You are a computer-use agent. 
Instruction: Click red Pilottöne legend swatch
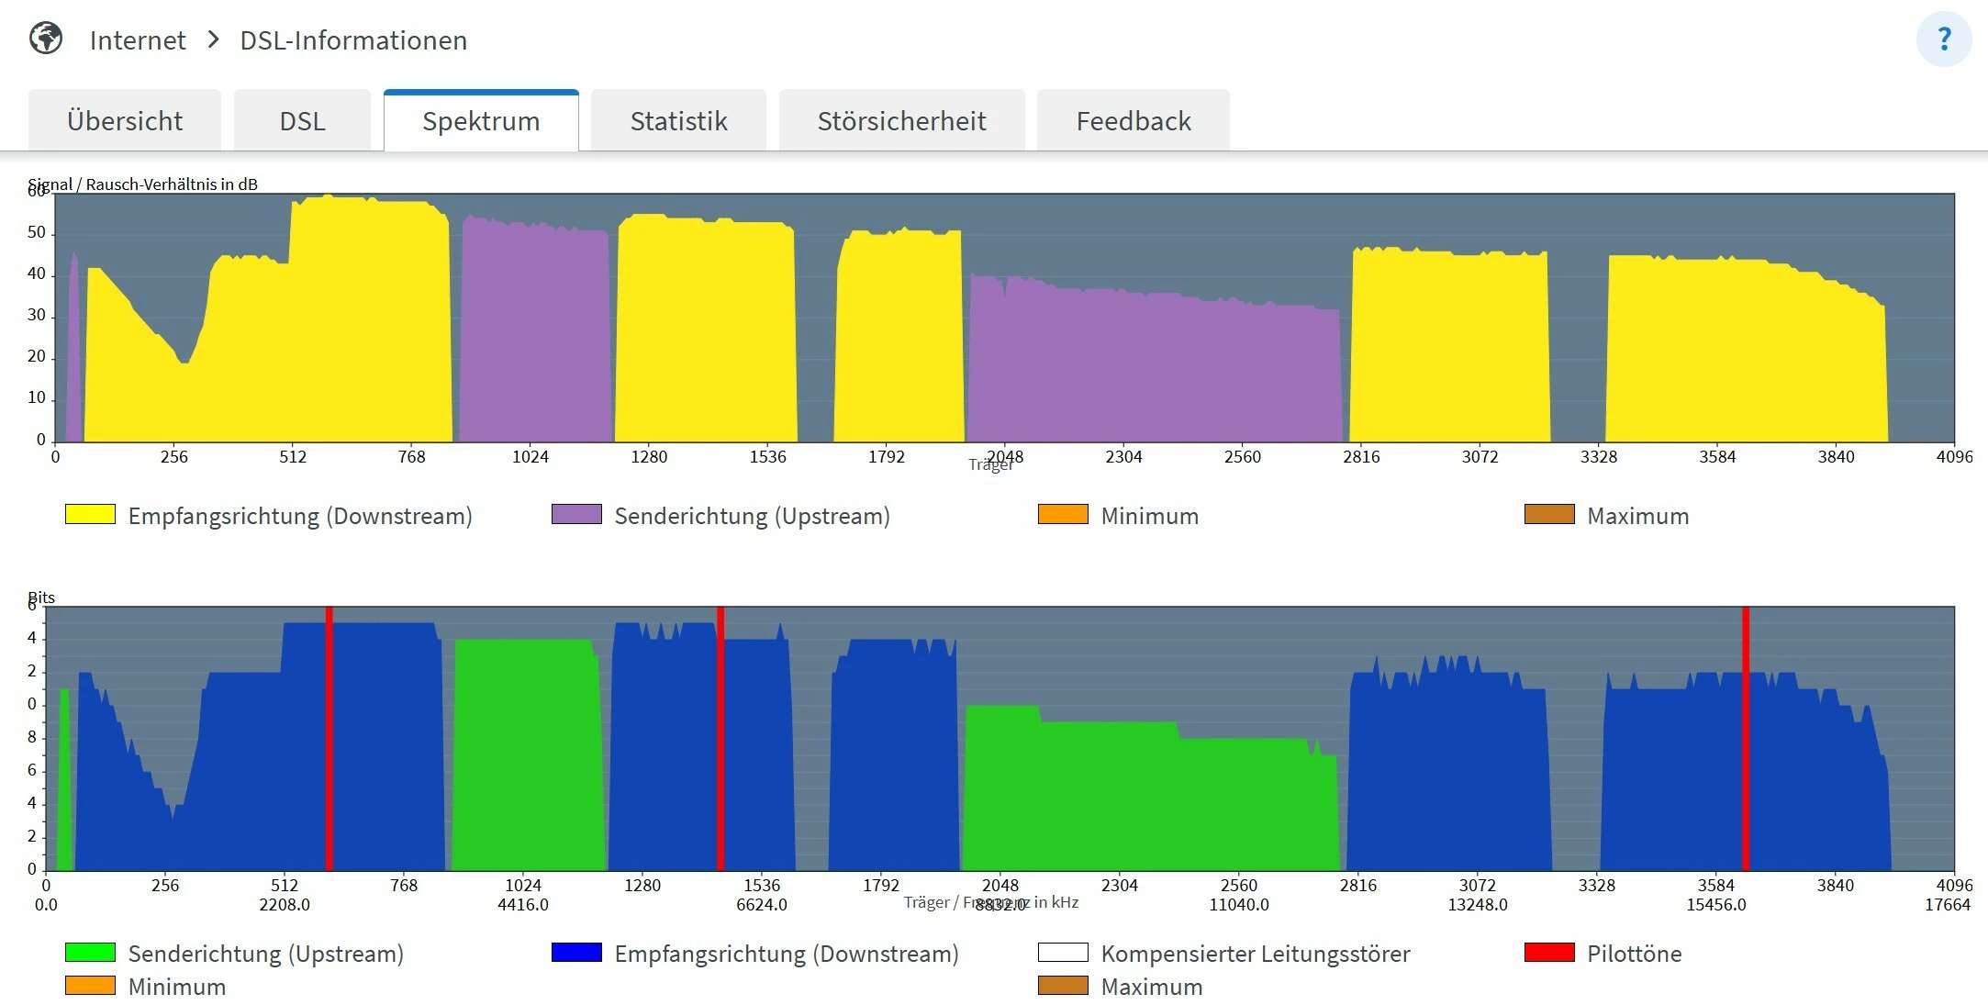(x=1549, y=953)
